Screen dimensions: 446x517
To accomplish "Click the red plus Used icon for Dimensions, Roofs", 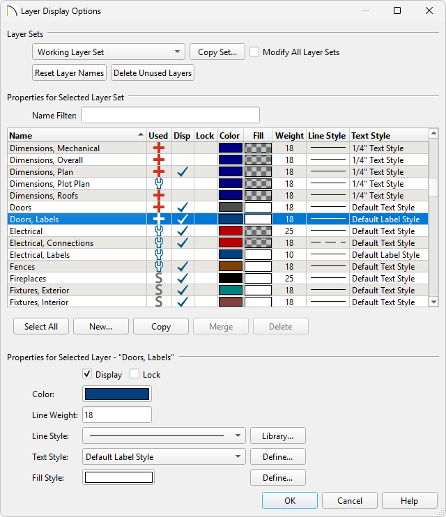I will click(x=159, y=196).
